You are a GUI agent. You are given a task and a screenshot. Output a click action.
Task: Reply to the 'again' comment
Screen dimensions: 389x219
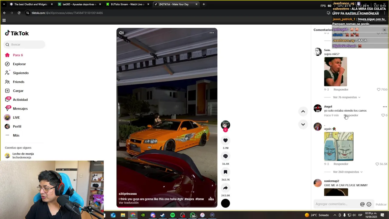(341, 164)
